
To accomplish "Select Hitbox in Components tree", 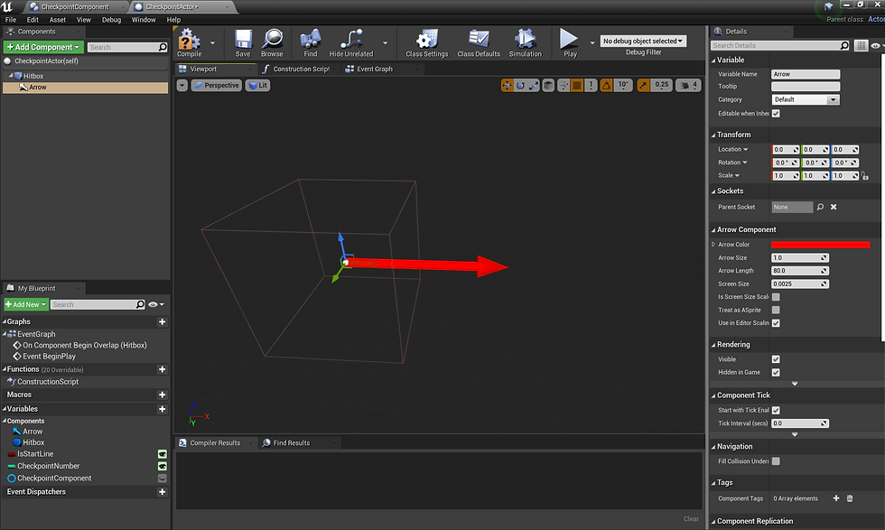I will [x=33, y=76].
